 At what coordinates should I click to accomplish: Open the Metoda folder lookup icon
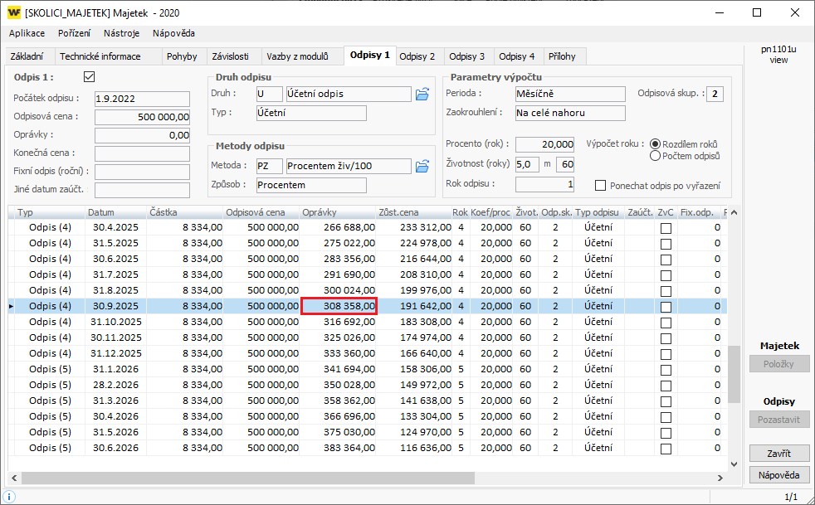tap(422, 166)
